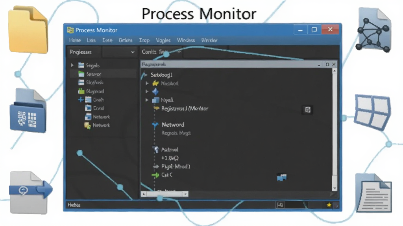Screen dimensions: 403x226
Task: Open the "Vogles" menu
Action: coord(163,40)
